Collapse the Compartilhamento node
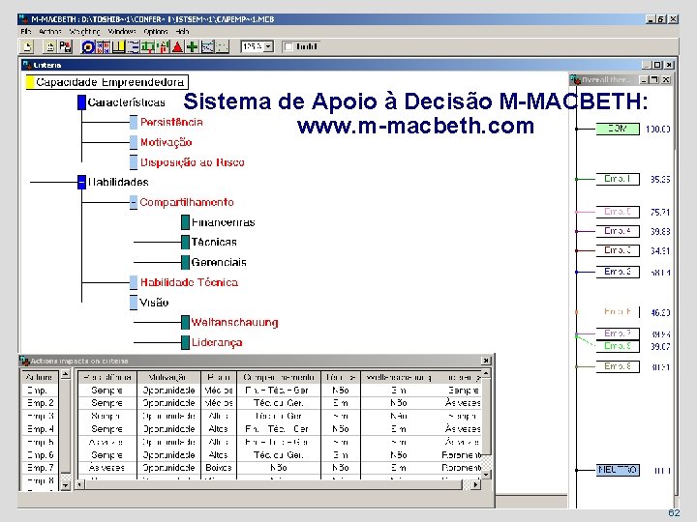Screen dimensions: 697x522 (134, 202)
